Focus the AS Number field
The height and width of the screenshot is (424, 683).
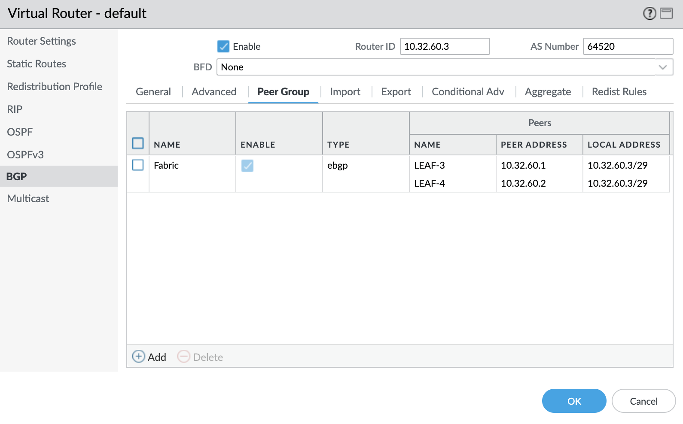pos(628,46)
